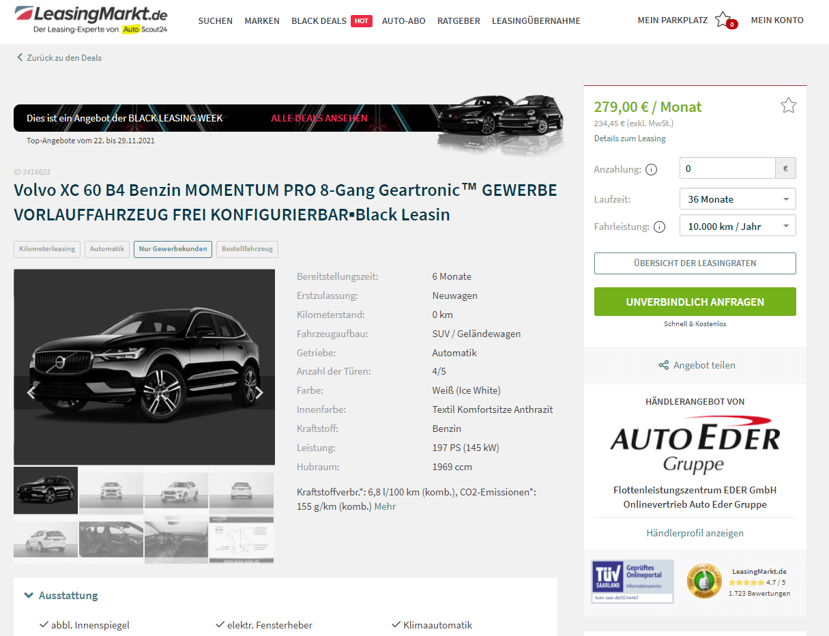Open Mein Parkplatz star icon
The width and height of the screenshot is (829, 636).
(723, 19)
